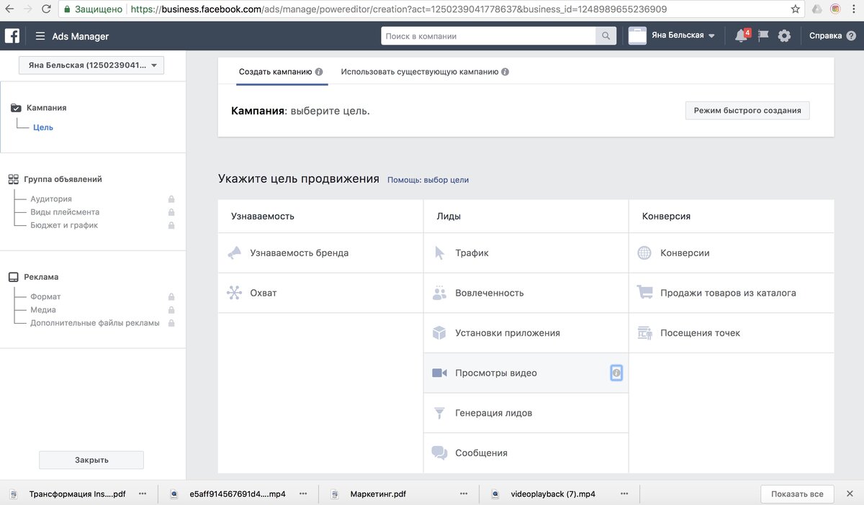
Task: Click the box icon for Установки приложения
Action: tap(439, 333)
